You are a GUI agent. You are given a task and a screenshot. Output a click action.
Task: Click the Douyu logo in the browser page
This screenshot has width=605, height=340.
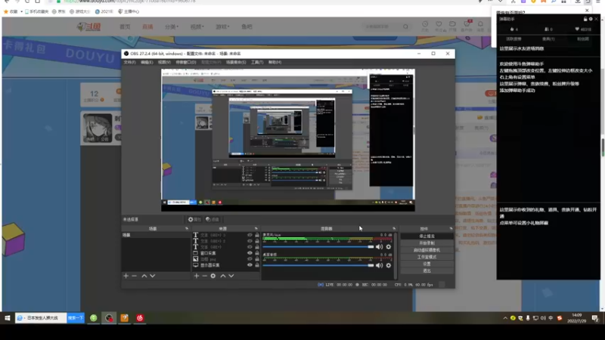(88, 26)
